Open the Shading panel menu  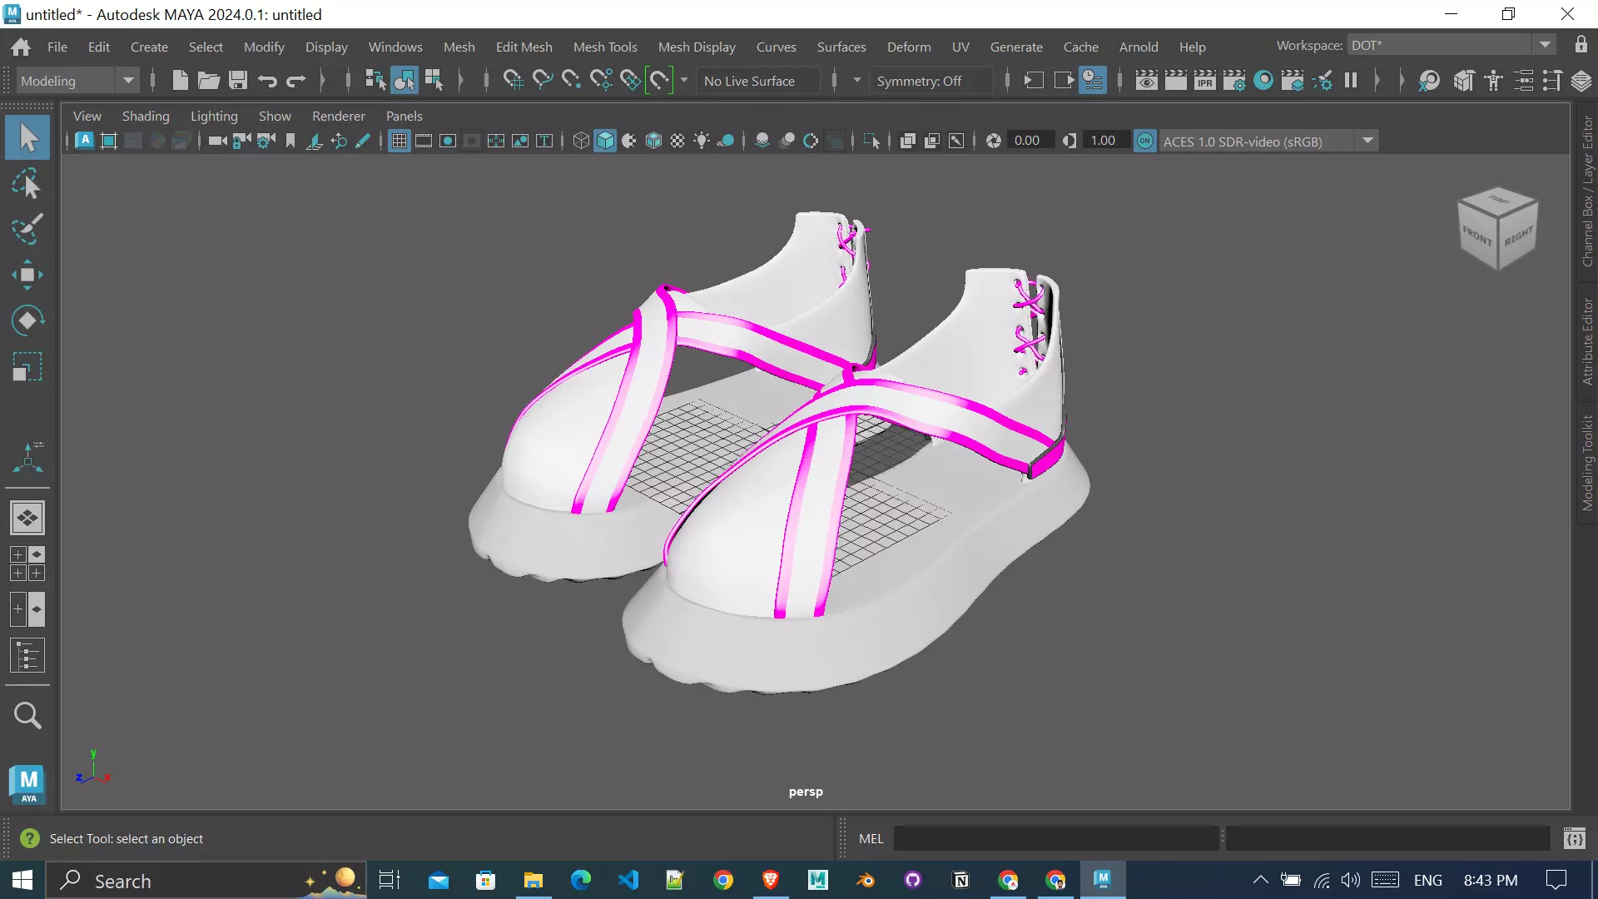coord(146,116)
